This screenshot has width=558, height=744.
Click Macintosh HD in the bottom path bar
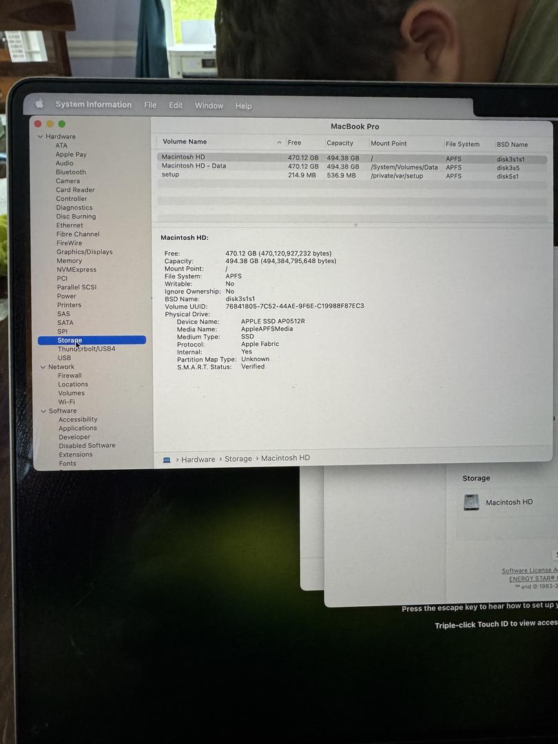(286, 458)
